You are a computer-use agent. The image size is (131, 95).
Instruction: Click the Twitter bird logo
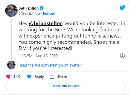coord(122,8)
